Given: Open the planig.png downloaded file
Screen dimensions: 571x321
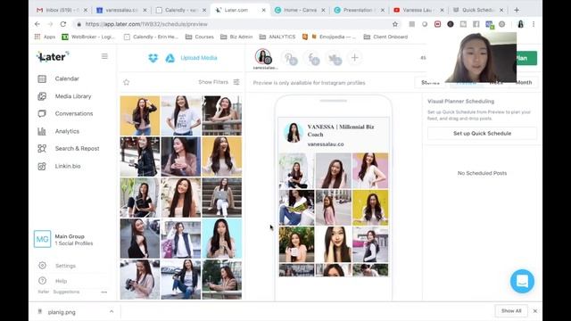Looking at the screenshot, I should click(62, 312).
